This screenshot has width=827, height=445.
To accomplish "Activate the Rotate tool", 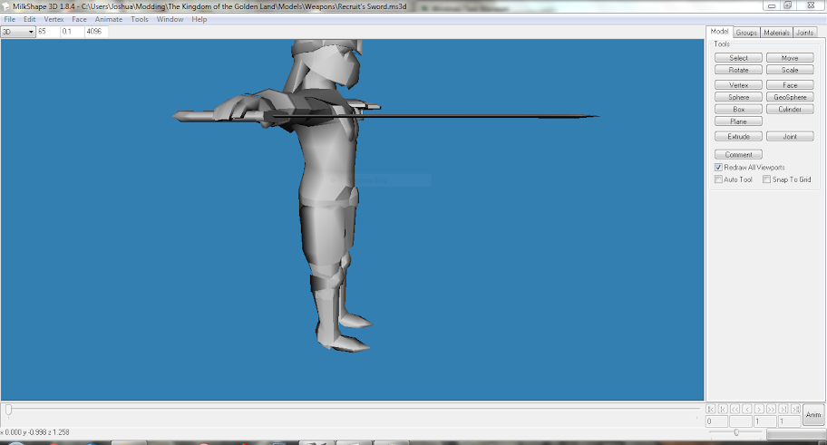I will (738, 70).
